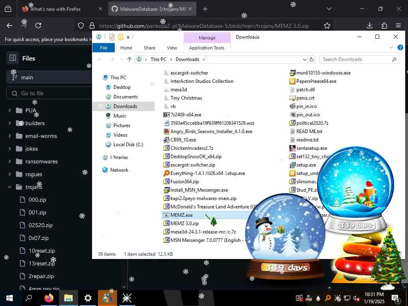
Task: Click Properties checkmark icon in quick access toolbar
Action: click(x=112, y=37)
